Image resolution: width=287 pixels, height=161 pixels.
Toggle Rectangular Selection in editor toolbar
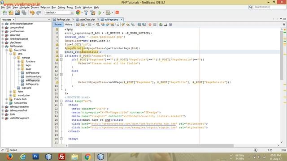tap(117, 25)
